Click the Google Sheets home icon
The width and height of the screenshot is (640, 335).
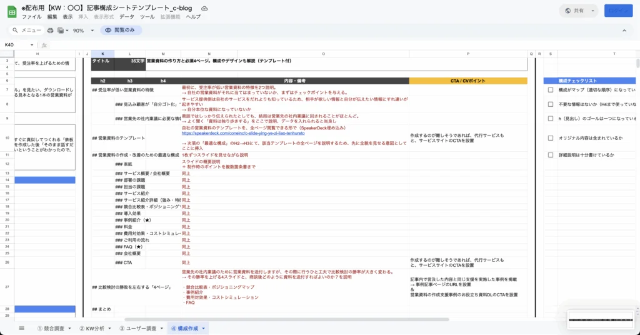pyautogui.click(x=11, y=11)
